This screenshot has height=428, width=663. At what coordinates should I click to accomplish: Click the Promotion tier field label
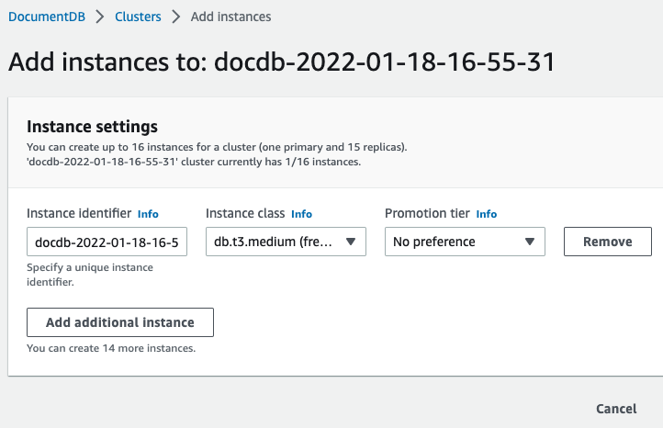[427, 213]
